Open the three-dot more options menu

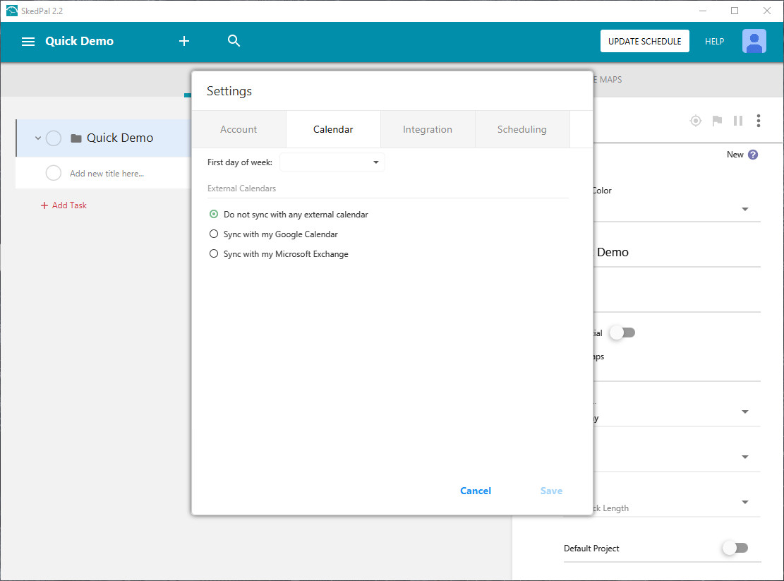coord(759,121)
